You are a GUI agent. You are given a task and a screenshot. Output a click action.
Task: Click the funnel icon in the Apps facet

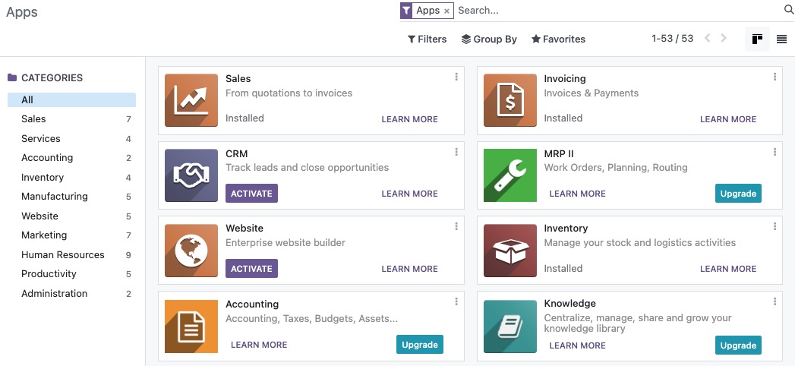[406, 11]
